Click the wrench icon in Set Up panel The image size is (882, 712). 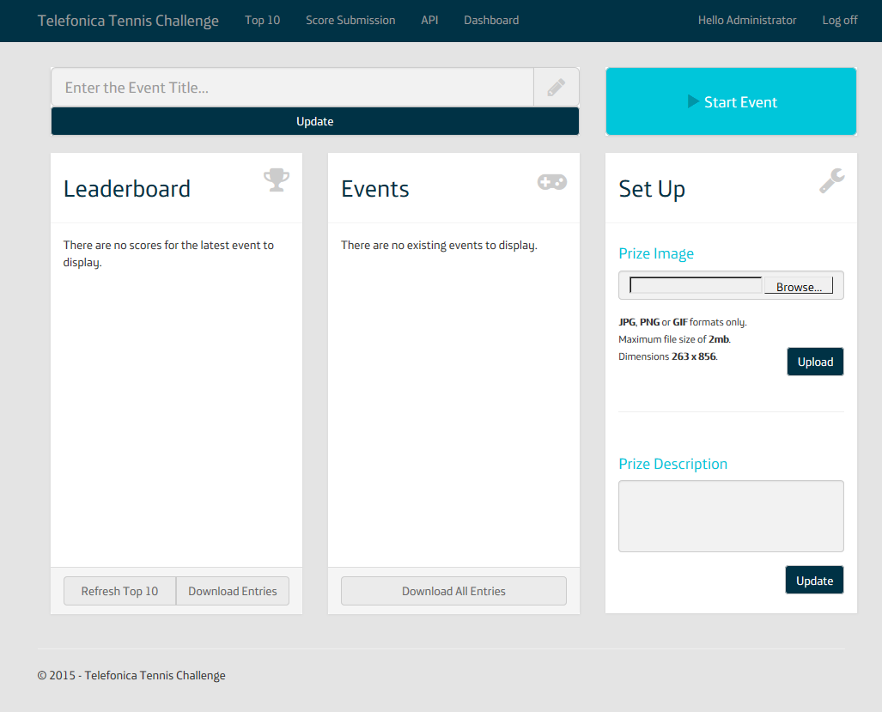[x=830, y=180]
